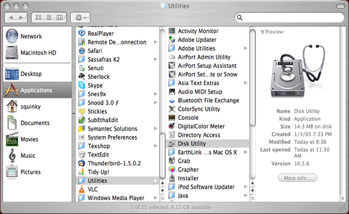Open the Java folder row
This screenshot has height=214, width=349.
click(208, 195)
